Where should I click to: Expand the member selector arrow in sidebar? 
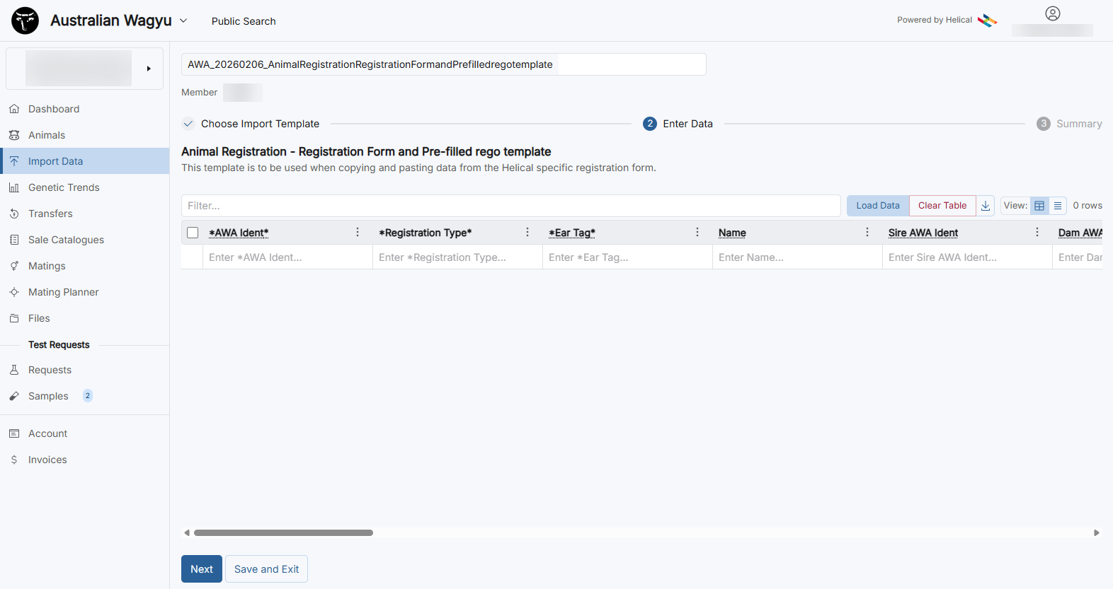point(149,69)
